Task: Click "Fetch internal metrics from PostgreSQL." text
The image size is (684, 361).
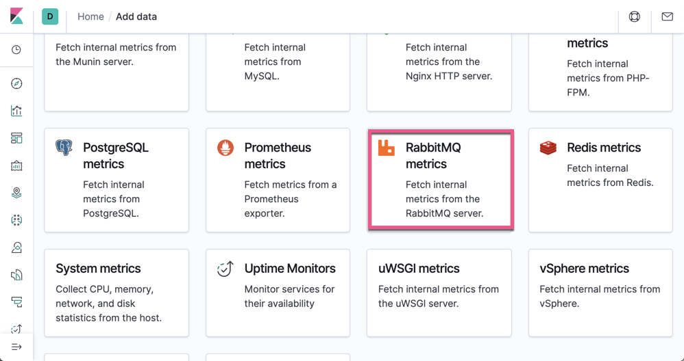Action: [114, 199]
